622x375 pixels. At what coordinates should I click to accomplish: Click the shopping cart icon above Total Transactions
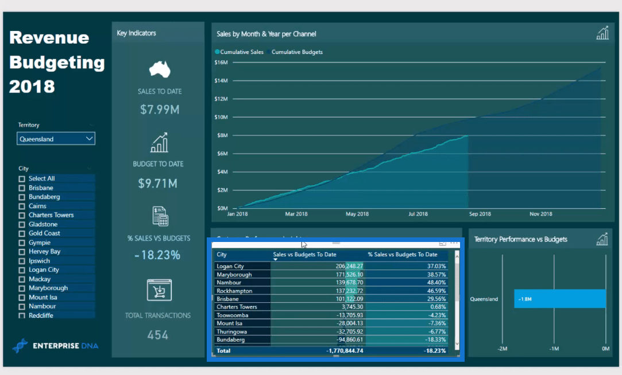pyautogui.click(x=160, y=290)
